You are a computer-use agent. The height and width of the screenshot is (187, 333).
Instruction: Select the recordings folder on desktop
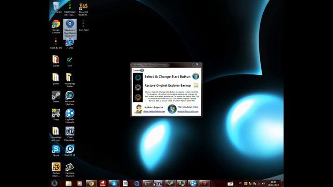click(x=70, y=80)
